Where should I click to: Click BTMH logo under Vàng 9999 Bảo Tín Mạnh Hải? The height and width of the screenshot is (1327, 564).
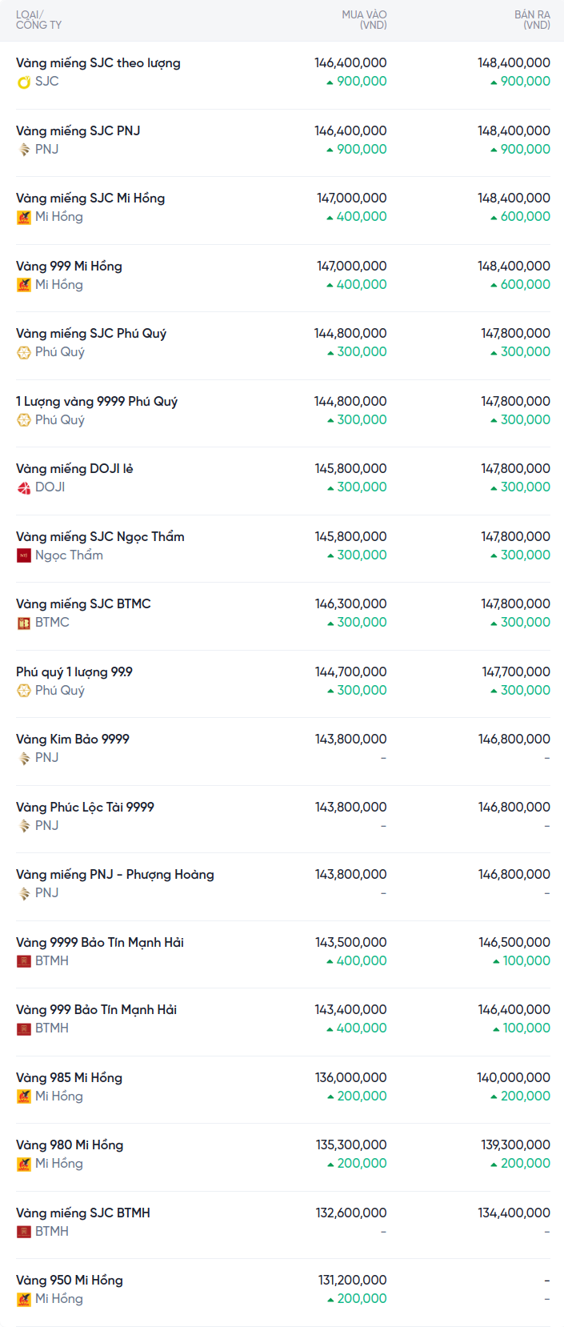pyautogui.click(x=24, y=961)
